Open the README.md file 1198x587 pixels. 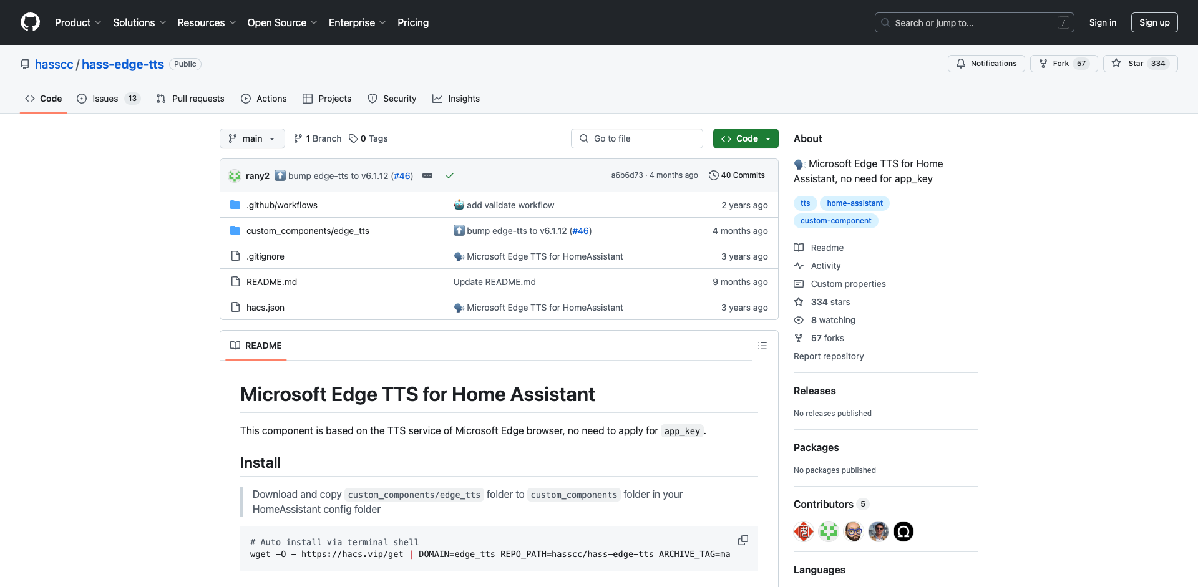pyautogui.click(x=271, y=282)
